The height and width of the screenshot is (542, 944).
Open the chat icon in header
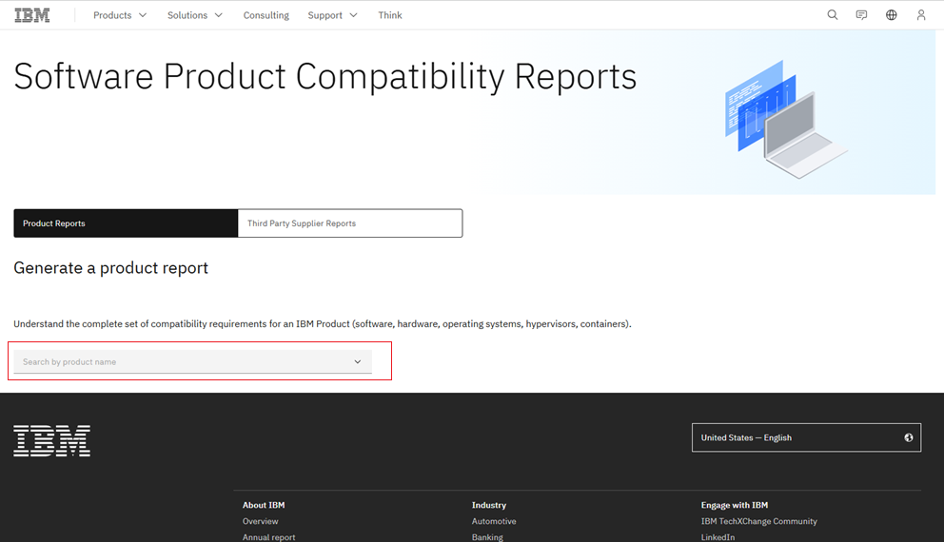pyautogui.click(x=861, y=15)
